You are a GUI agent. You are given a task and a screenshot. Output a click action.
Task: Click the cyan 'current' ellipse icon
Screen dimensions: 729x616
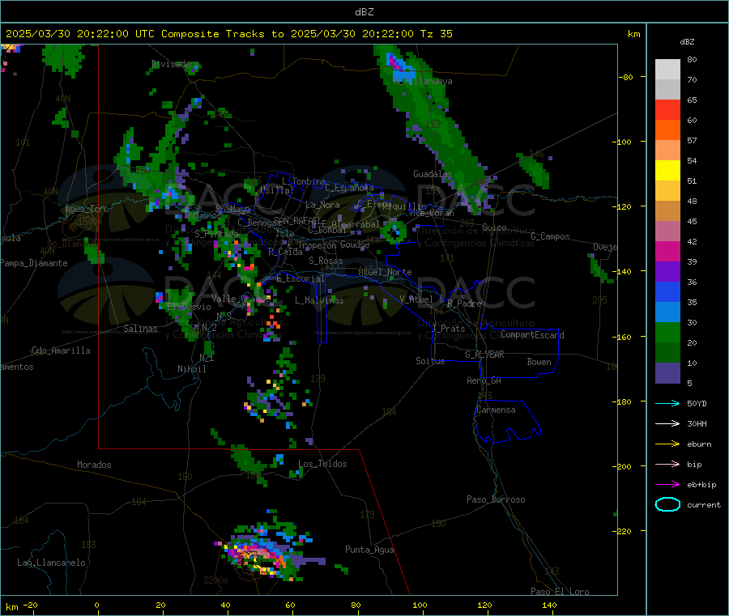[x=667, y=504]
